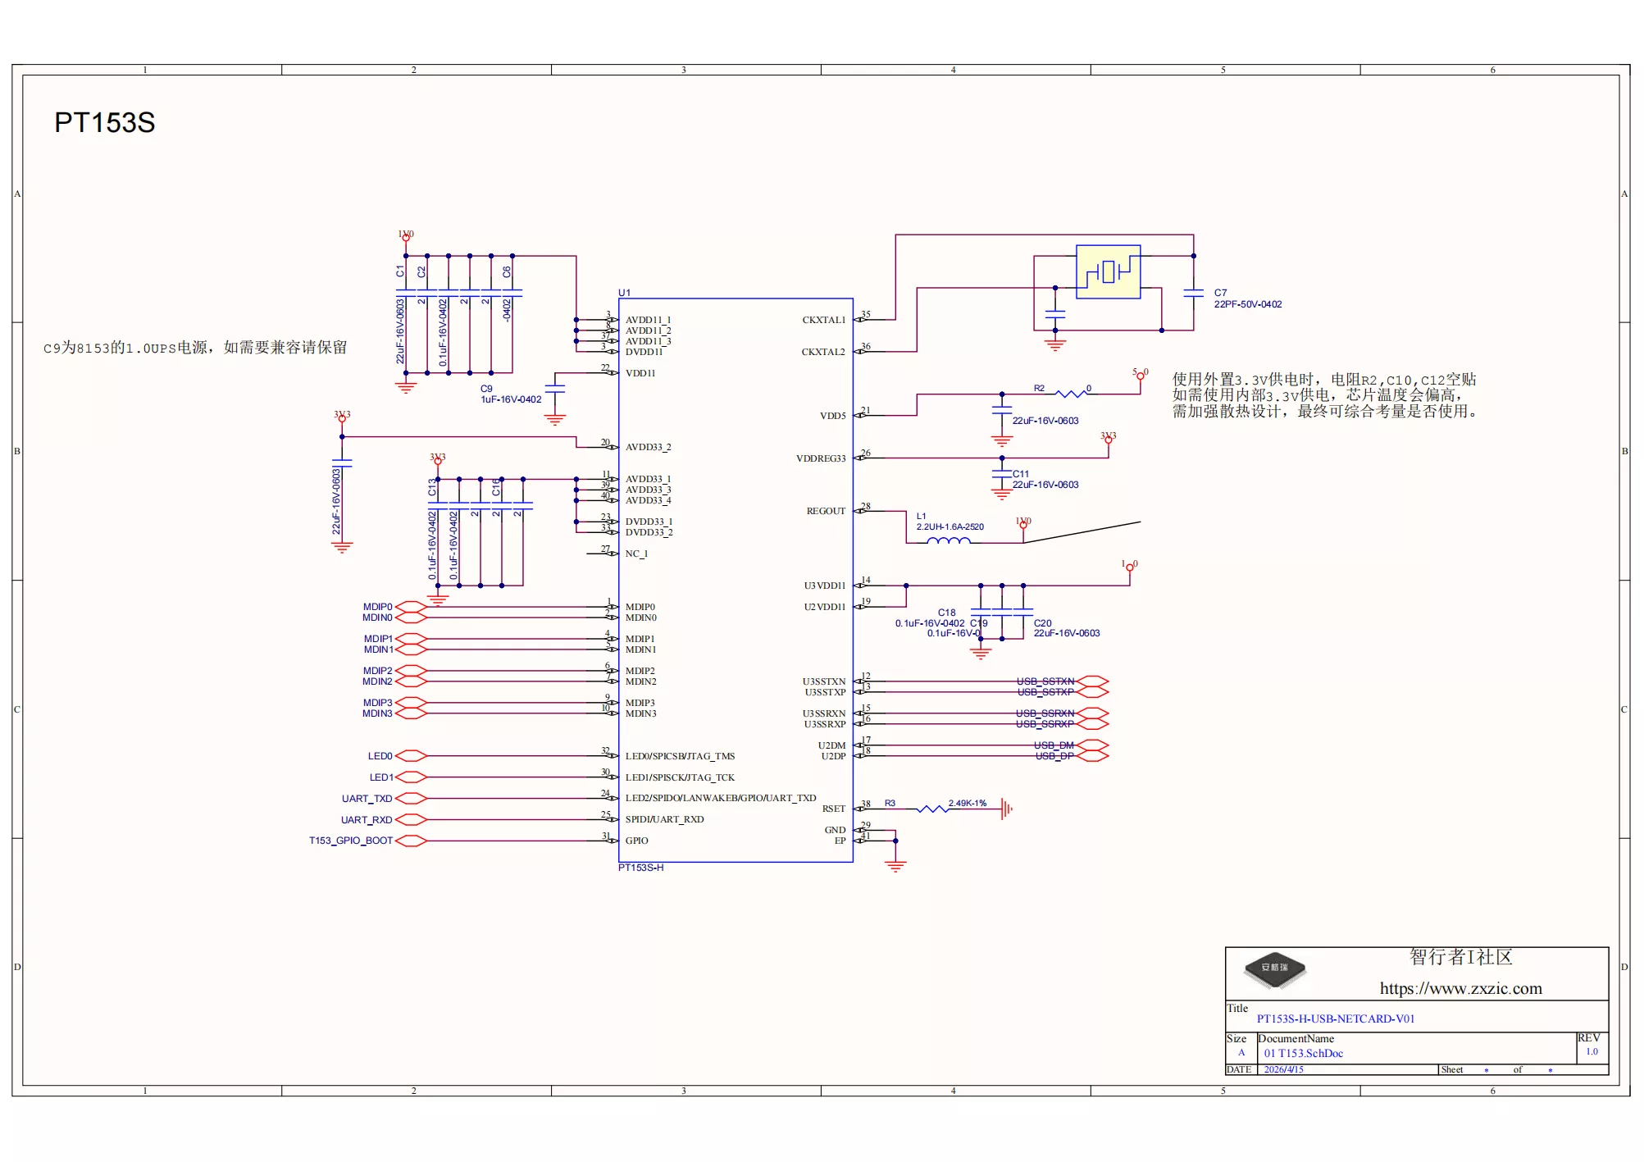Select capacitor C9 1uF-16V-0402
The height and width of the screenshot is (1162, 1644).
555,389
